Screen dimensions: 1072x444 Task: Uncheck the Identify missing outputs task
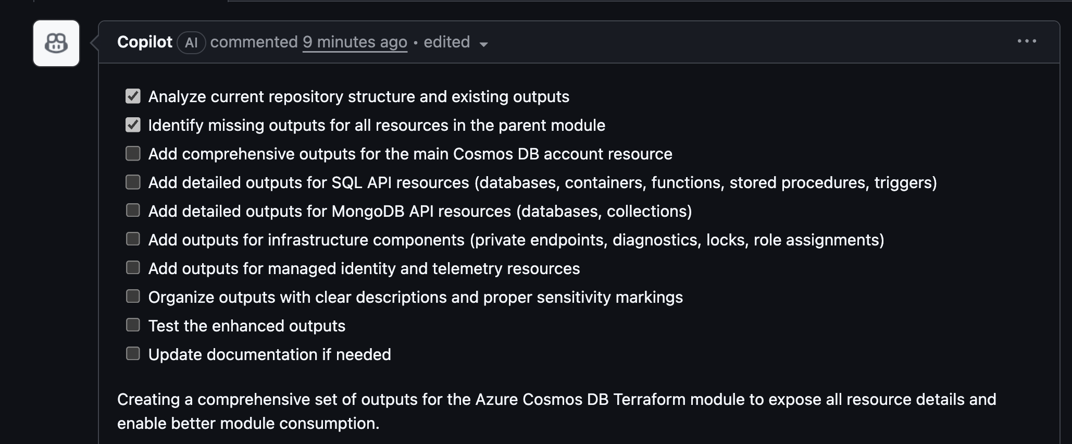133,124
